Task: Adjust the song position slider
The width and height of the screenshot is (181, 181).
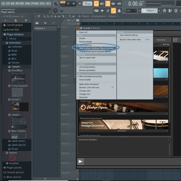Action: pyautogui.click(x=77, y=11)
